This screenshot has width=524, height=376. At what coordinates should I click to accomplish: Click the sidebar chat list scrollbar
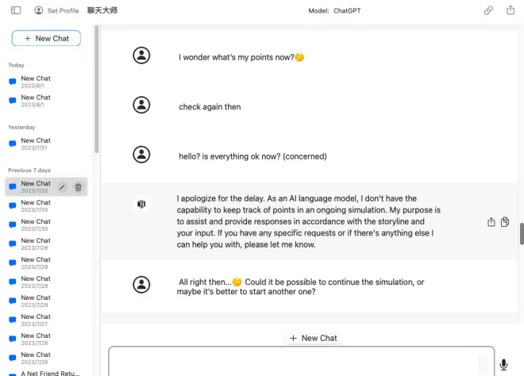click(x=97, y=87)
